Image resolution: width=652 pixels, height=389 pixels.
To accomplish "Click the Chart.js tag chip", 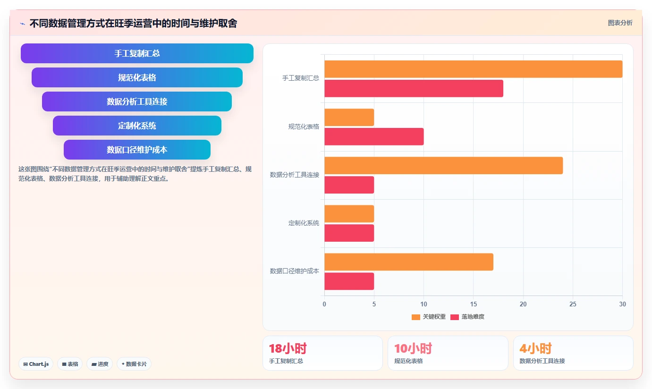I will pyautogui.click(x=36, y=364).
